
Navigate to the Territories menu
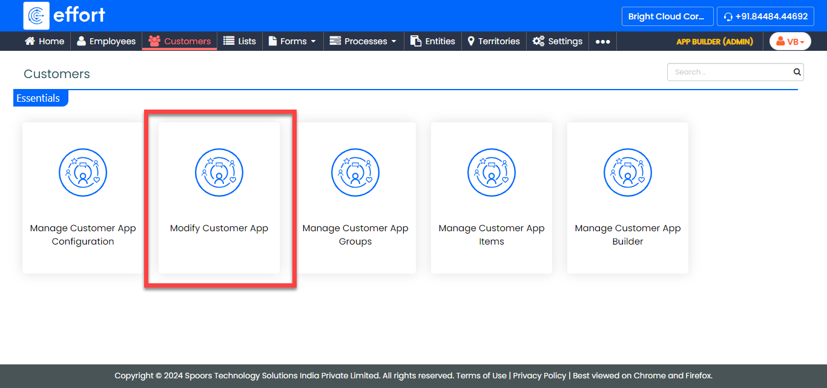point(493,41)
